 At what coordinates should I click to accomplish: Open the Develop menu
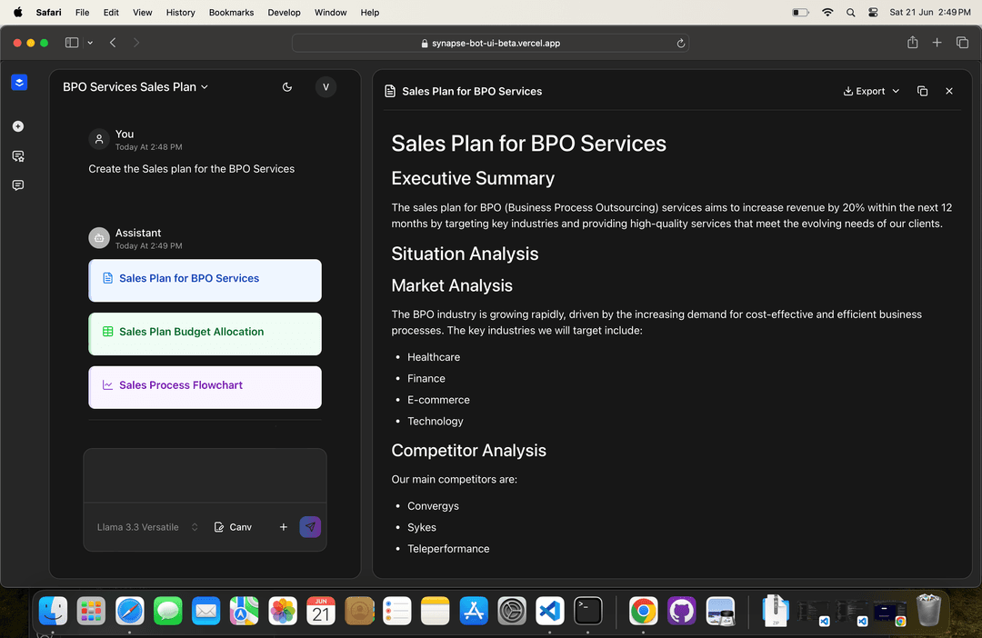284,12
